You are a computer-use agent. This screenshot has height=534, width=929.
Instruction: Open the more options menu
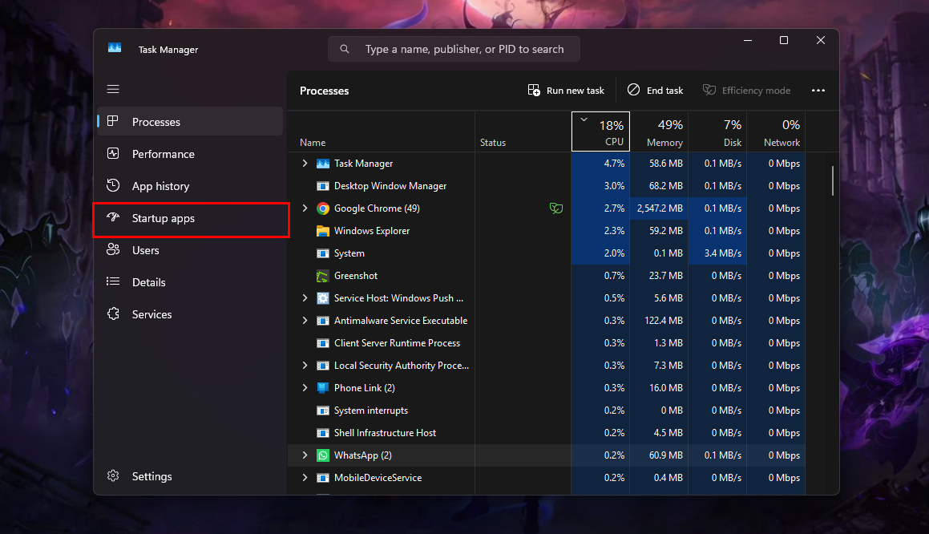tap(818, 90)
